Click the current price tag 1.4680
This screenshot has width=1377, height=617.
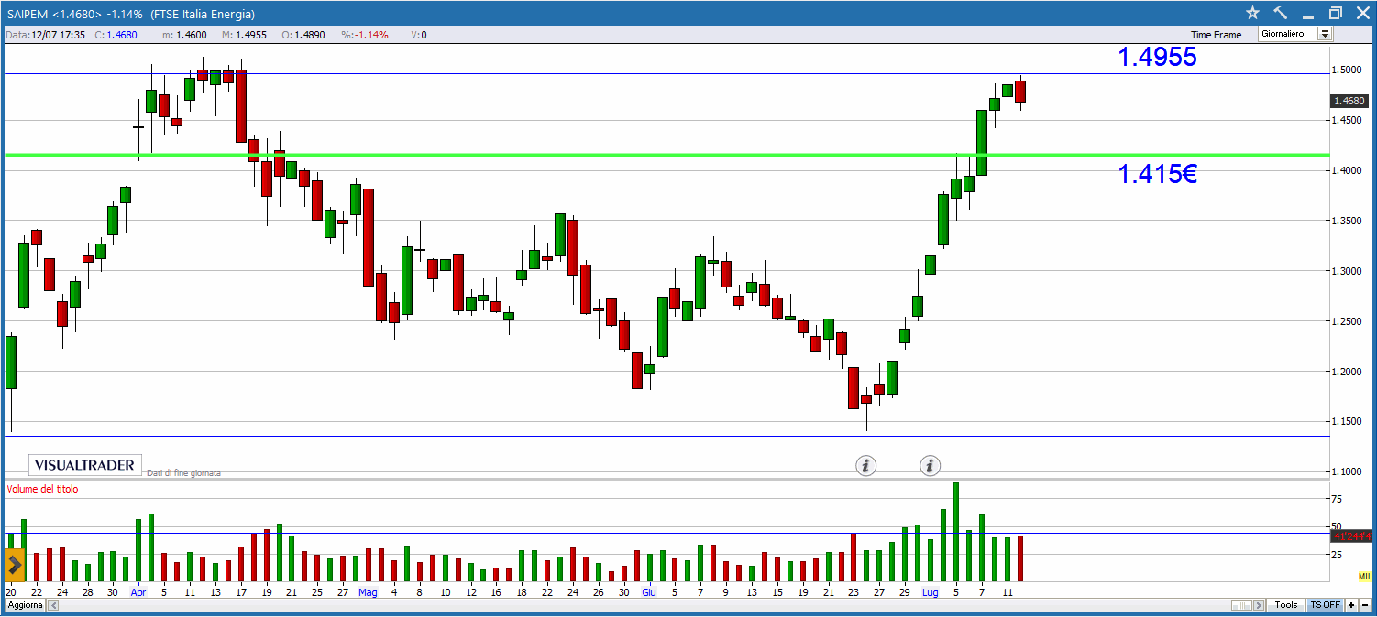pyautogui.click(x=1349, y=101)
